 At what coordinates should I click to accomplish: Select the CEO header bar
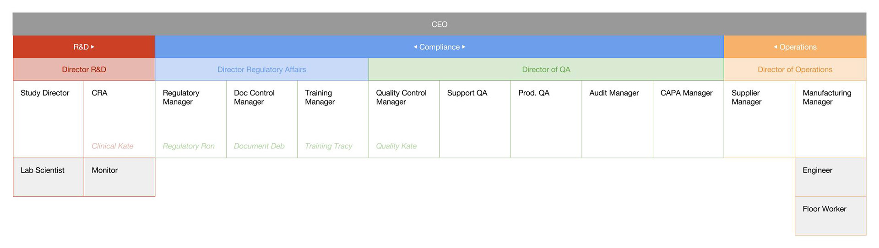coord(439,24)
